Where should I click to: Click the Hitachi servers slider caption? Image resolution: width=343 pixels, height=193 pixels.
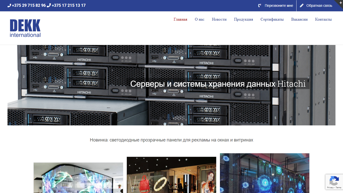[218, 84]
